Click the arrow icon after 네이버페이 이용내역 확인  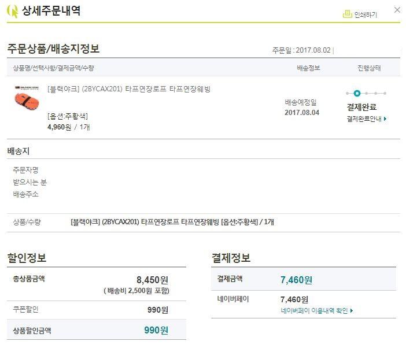(x=351, y=311)
